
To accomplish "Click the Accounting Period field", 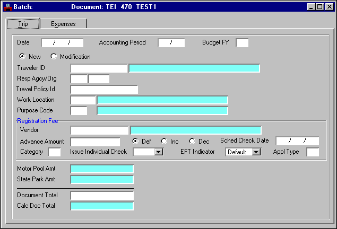I will point(171,43).
